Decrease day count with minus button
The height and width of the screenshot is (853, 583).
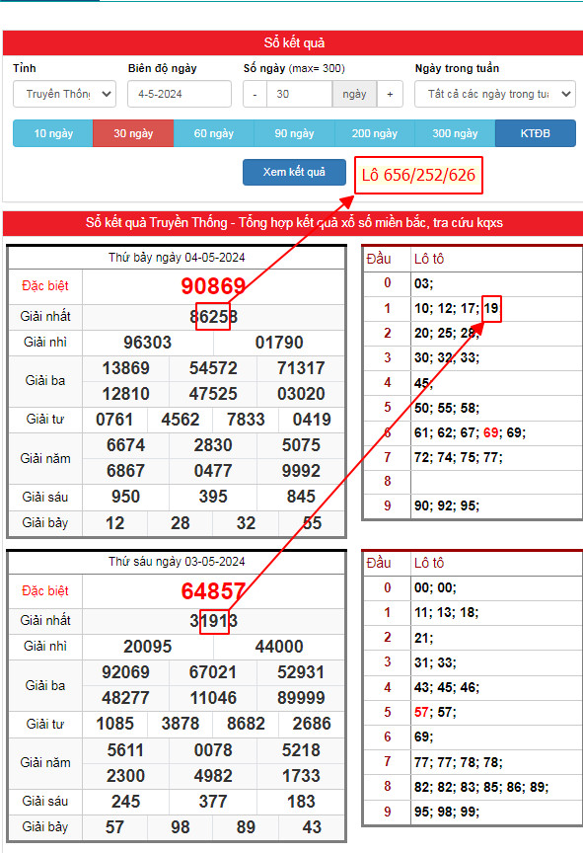click(x=255, y=94)
